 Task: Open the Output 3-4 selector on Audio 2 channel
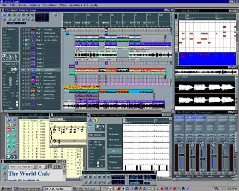click(x=191, y=138)
